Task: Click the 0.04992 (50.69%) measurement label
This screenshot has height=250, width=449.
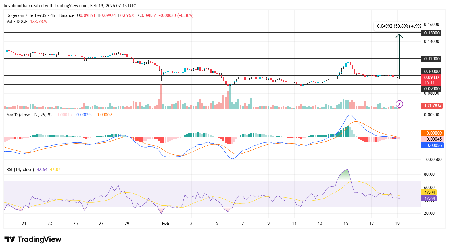Action: click(398, 26)
